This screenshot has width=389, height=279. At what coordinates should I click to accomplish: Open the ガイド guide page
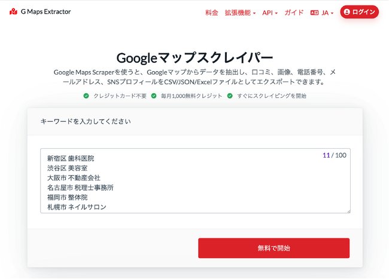click(294, 13)
